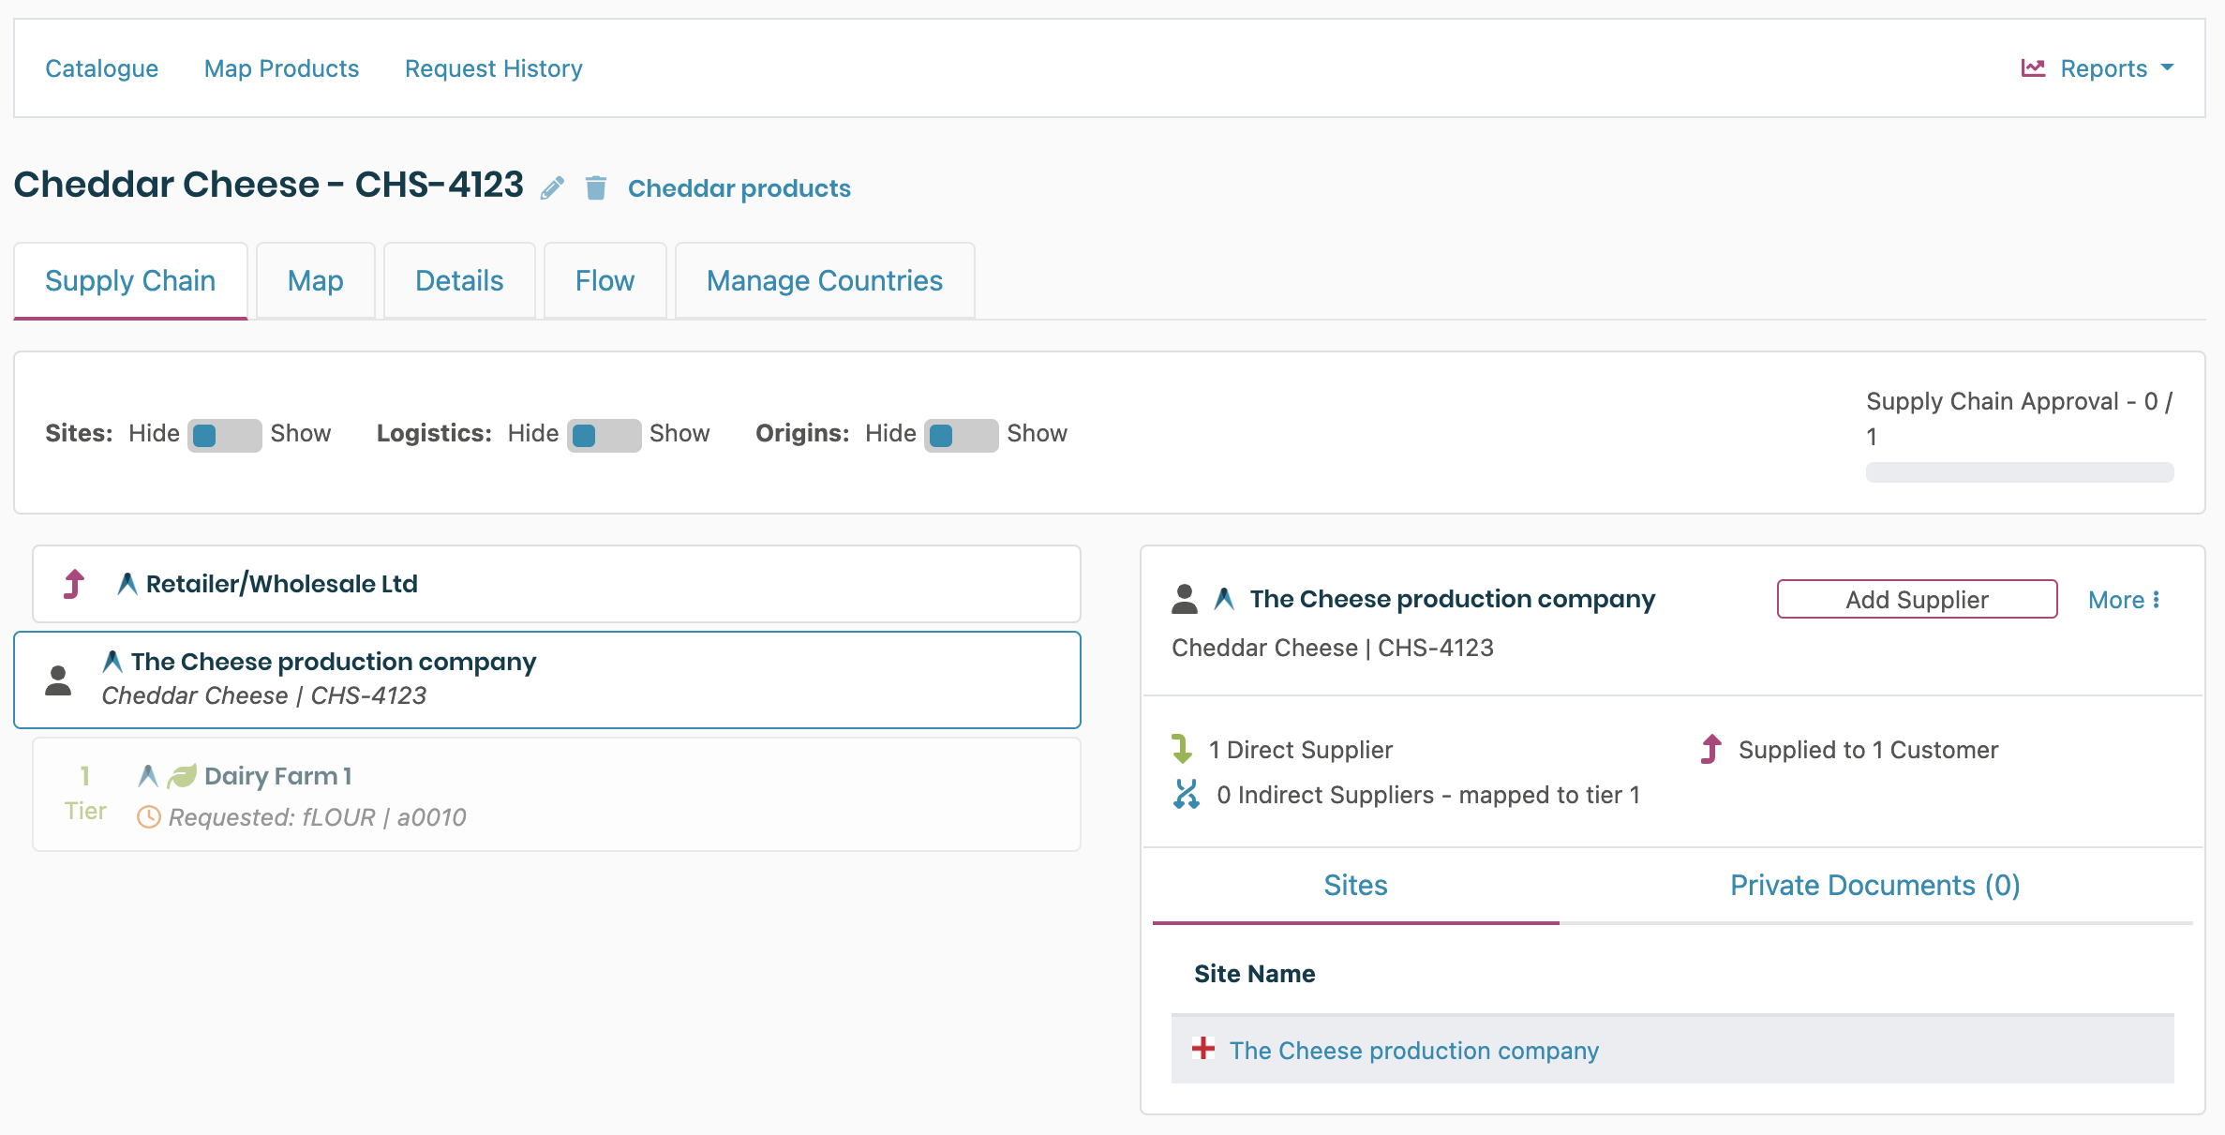This screenshot has width=2225, height=1135.
Task: Open the Private Documents (0) tab
Action: (x=1874, y=886)
